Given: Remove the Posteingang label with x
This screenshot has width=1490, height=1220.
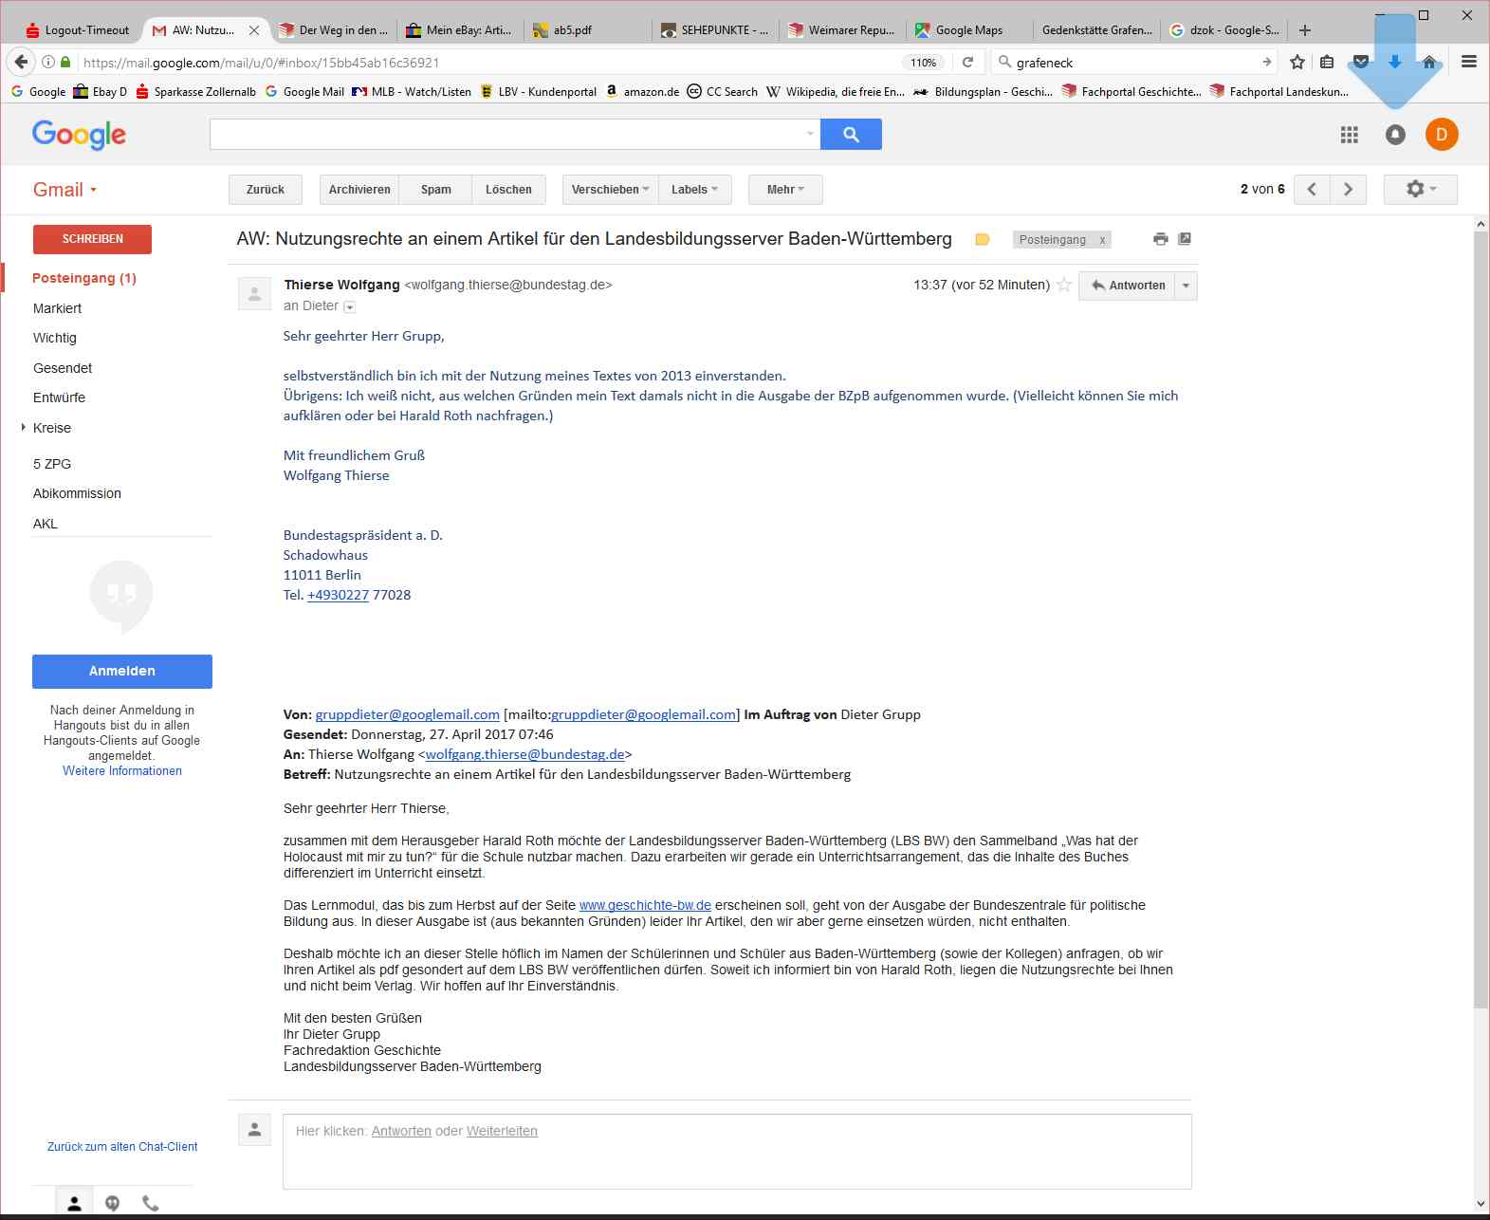Looking at the screenshot, I should (1101, 241).
